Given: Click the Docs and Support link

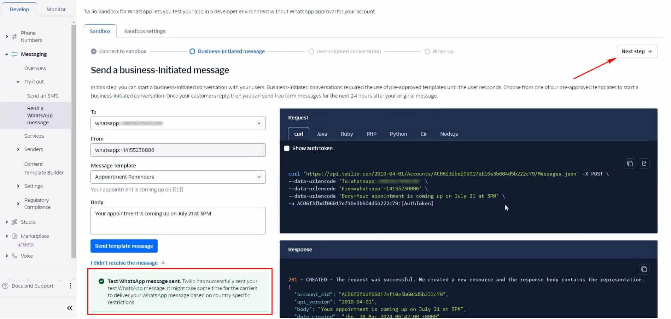Looking at the screenshot, I should [33, 286].
